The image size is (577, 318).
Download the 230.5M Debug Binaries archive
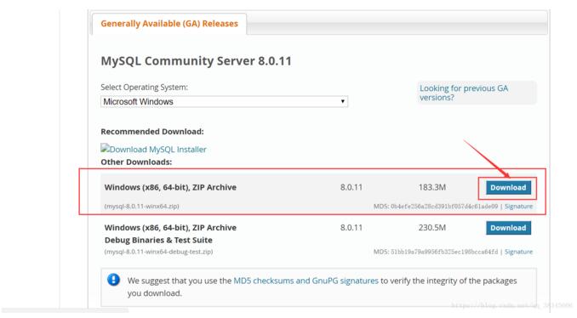[x=508, y=228]
